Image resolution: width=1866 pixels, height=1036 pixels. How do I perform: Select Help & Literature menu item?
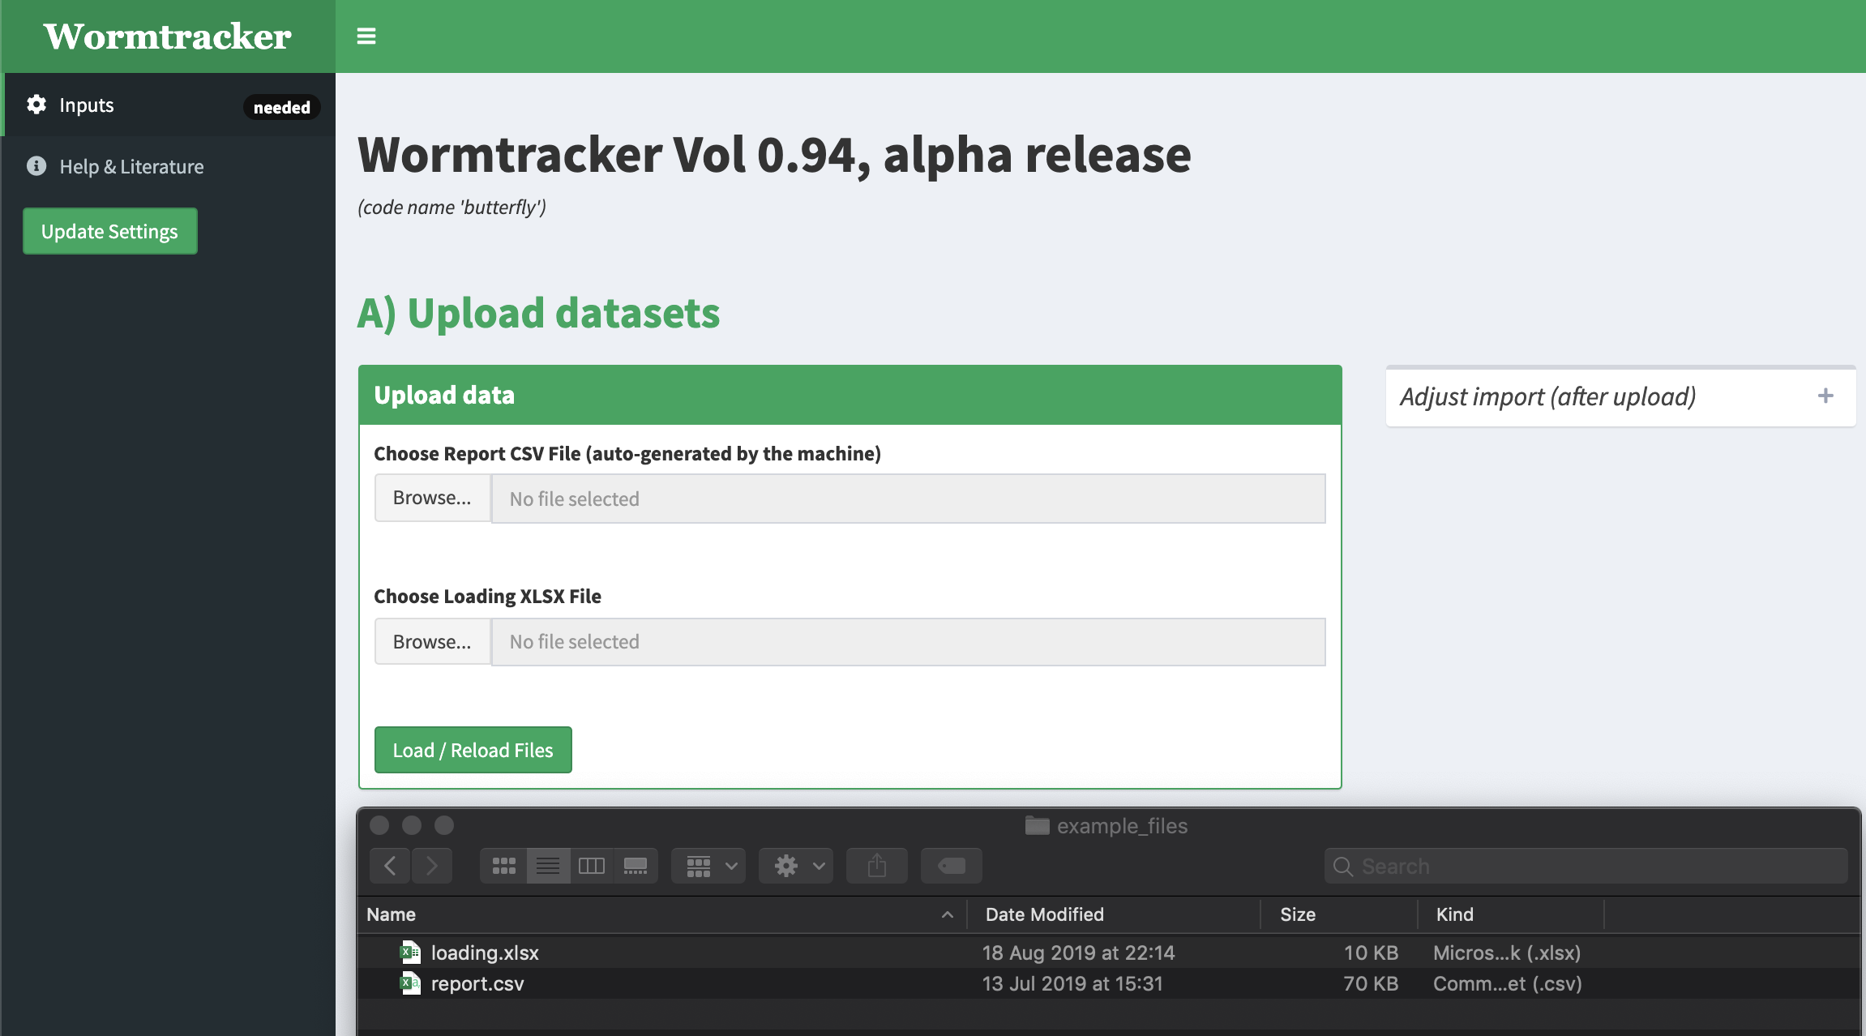[x=131, y=166]
